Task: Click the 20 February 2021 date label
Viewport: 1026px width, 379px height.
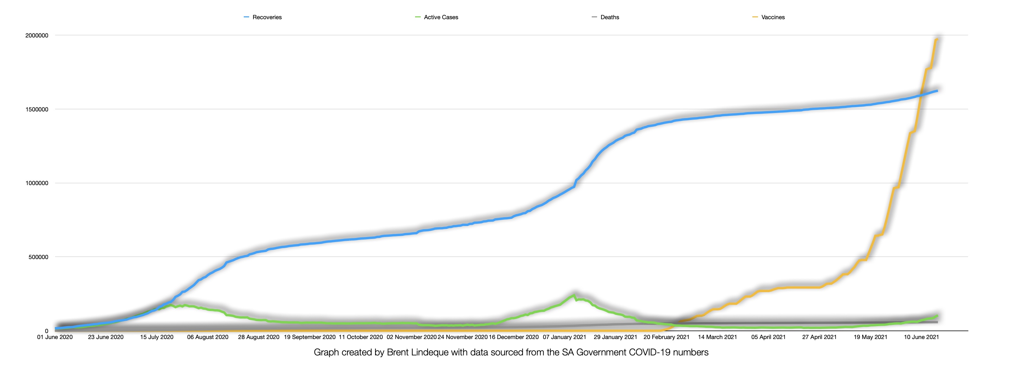Action: tap(666, 337)
